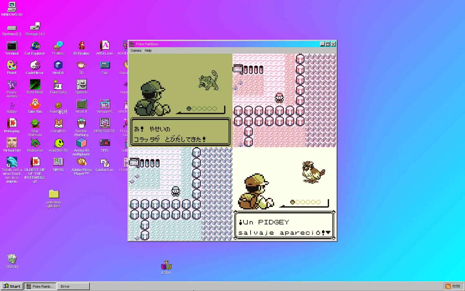Open Adobe Pizza Player icon
465x291 pixels.
[x=81, y=167]
